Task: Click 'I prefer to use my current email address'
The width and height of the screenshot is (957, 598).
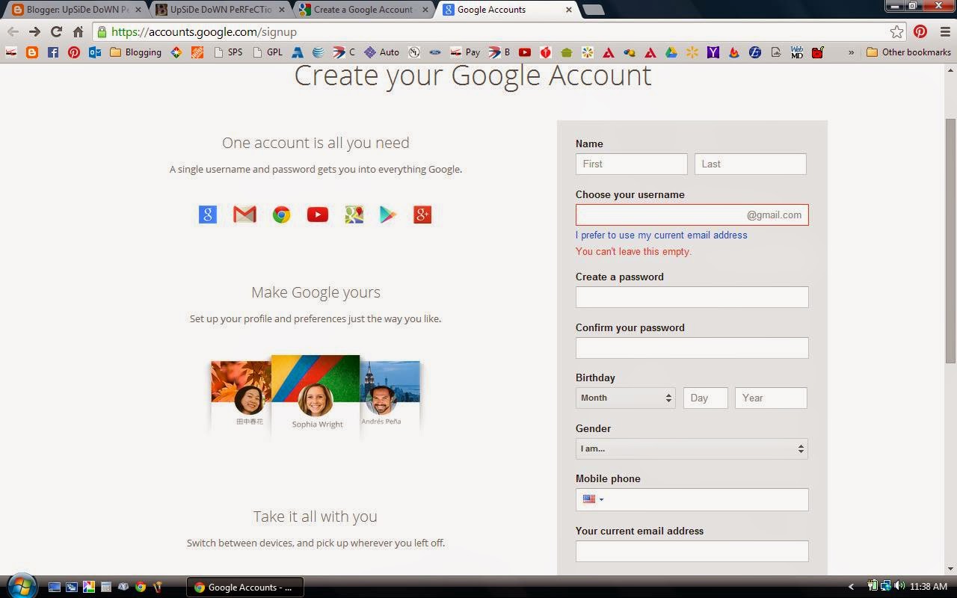Action: pyautogui.click(x=661, y=235)
